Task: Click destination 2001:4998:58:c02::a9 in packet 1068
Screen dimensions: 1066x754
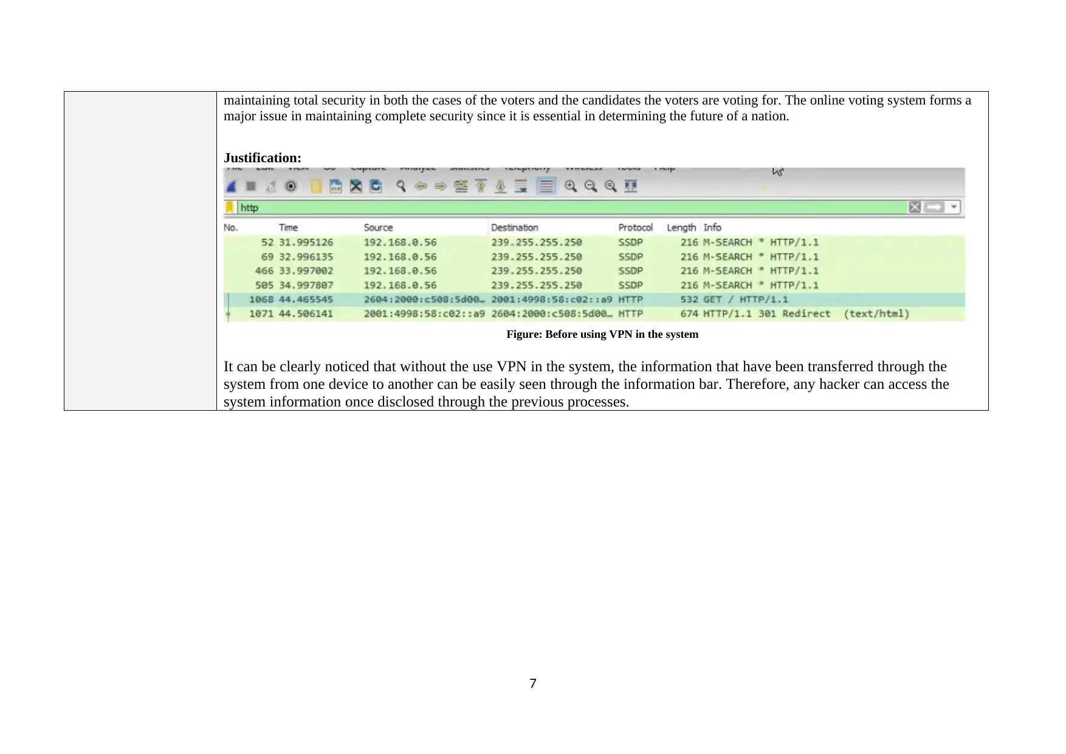Action: pos(552,300)
